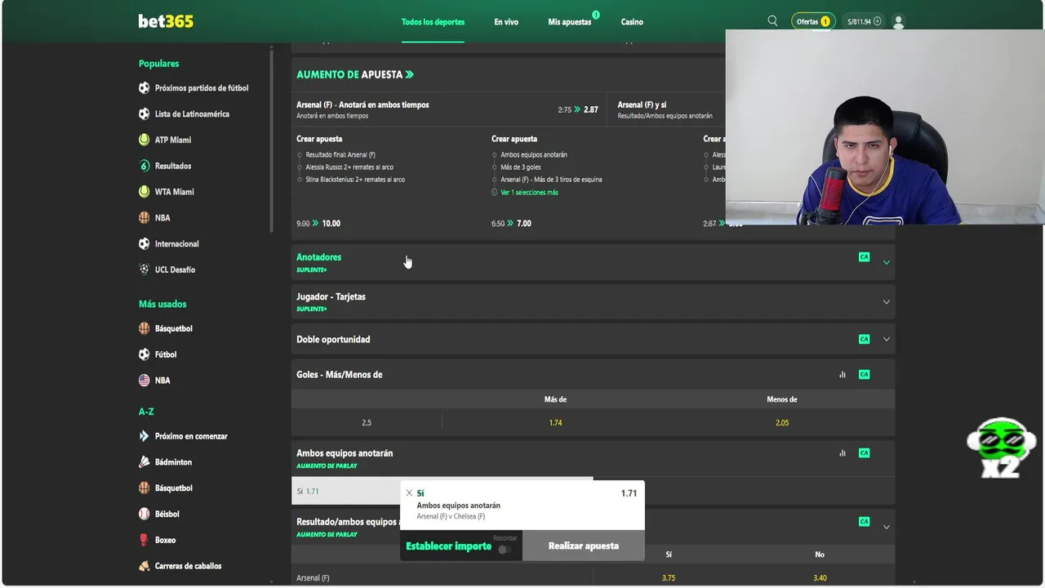Click the baseball icon beside Béisbol
Screen dimensions: 1045x588
tap(145, 514)
